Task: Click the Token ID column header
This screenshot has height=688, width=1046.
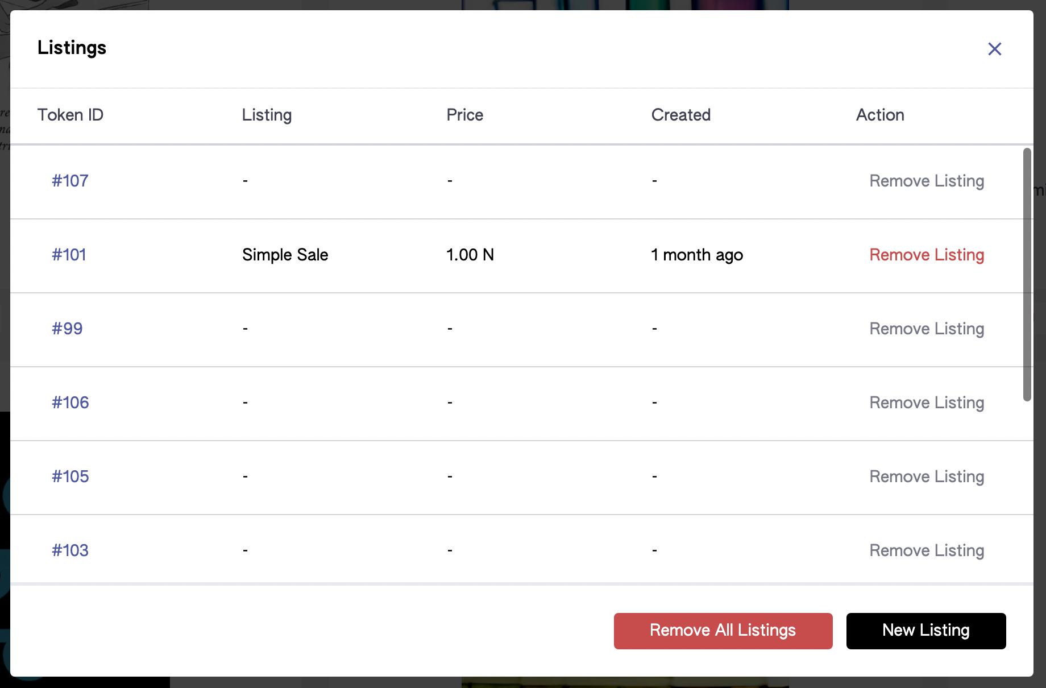Action: (70, 115)
